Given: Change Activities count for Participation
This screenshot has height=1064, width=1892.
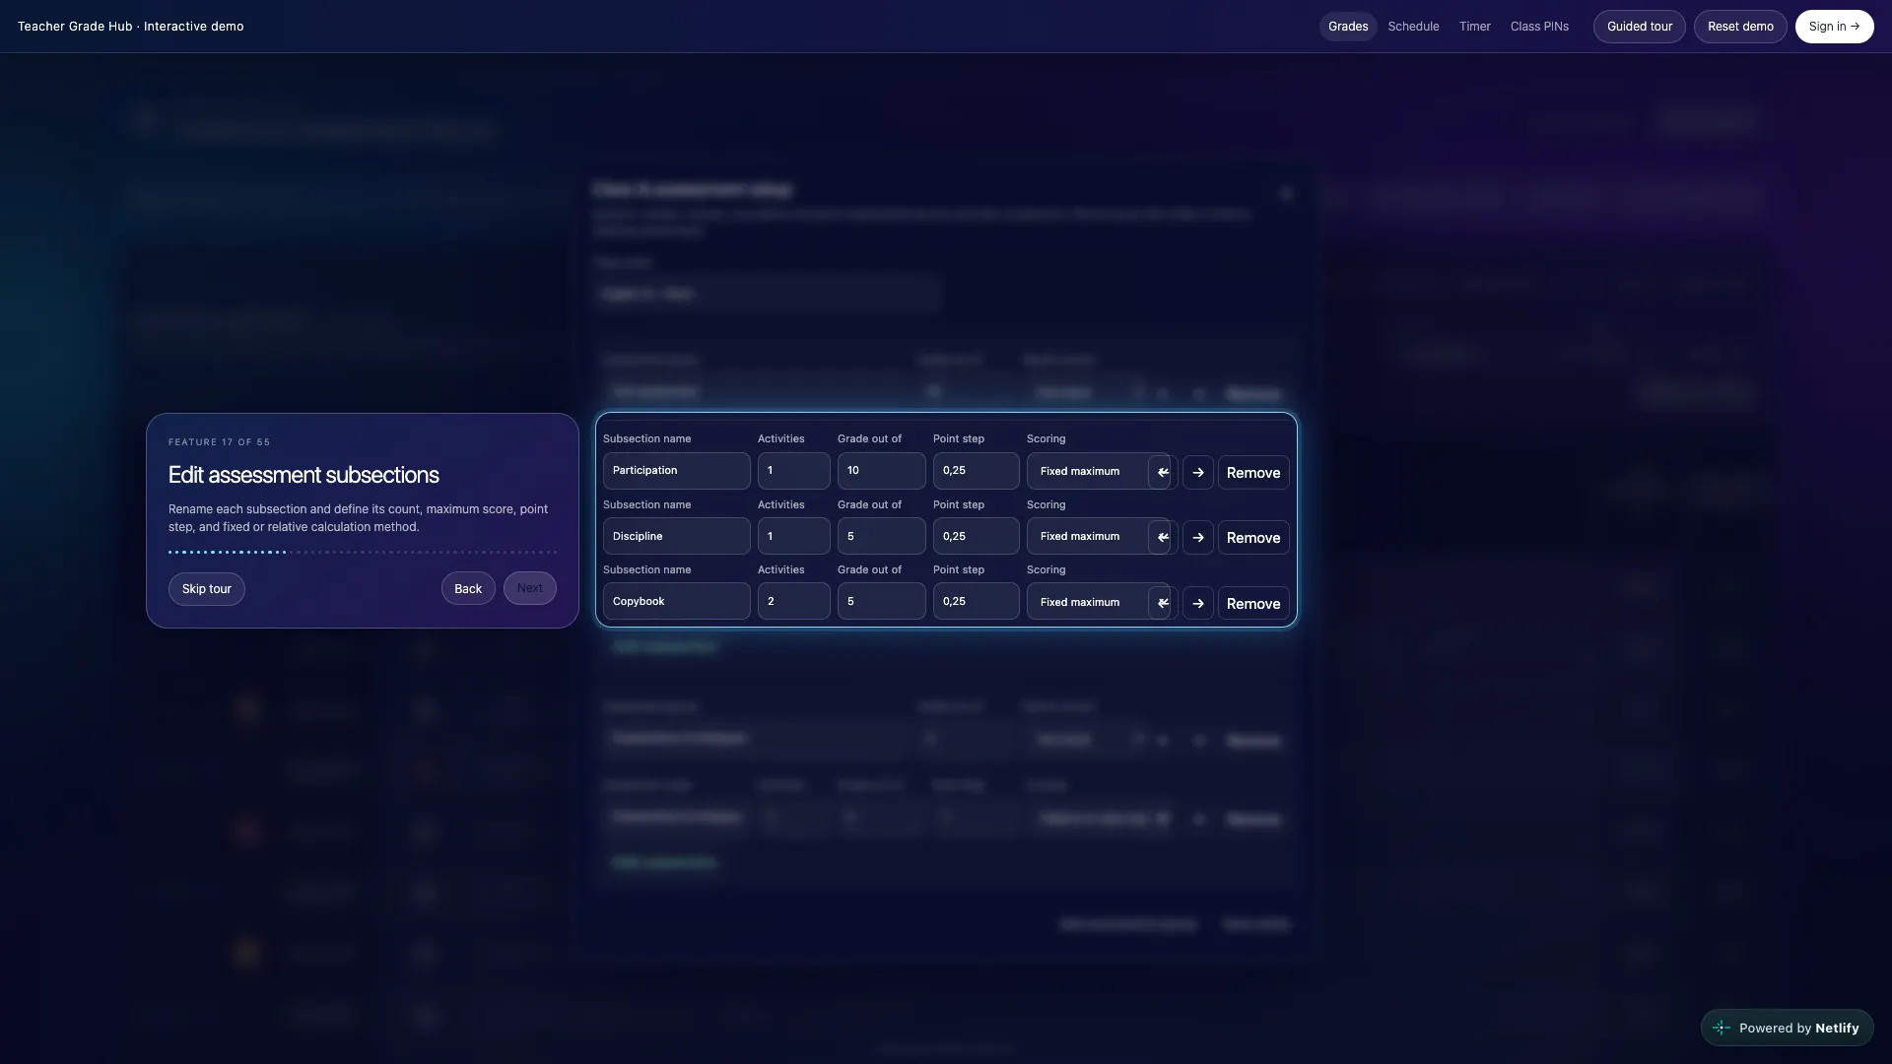Looking at the screenshot, I should coord(794,471).
